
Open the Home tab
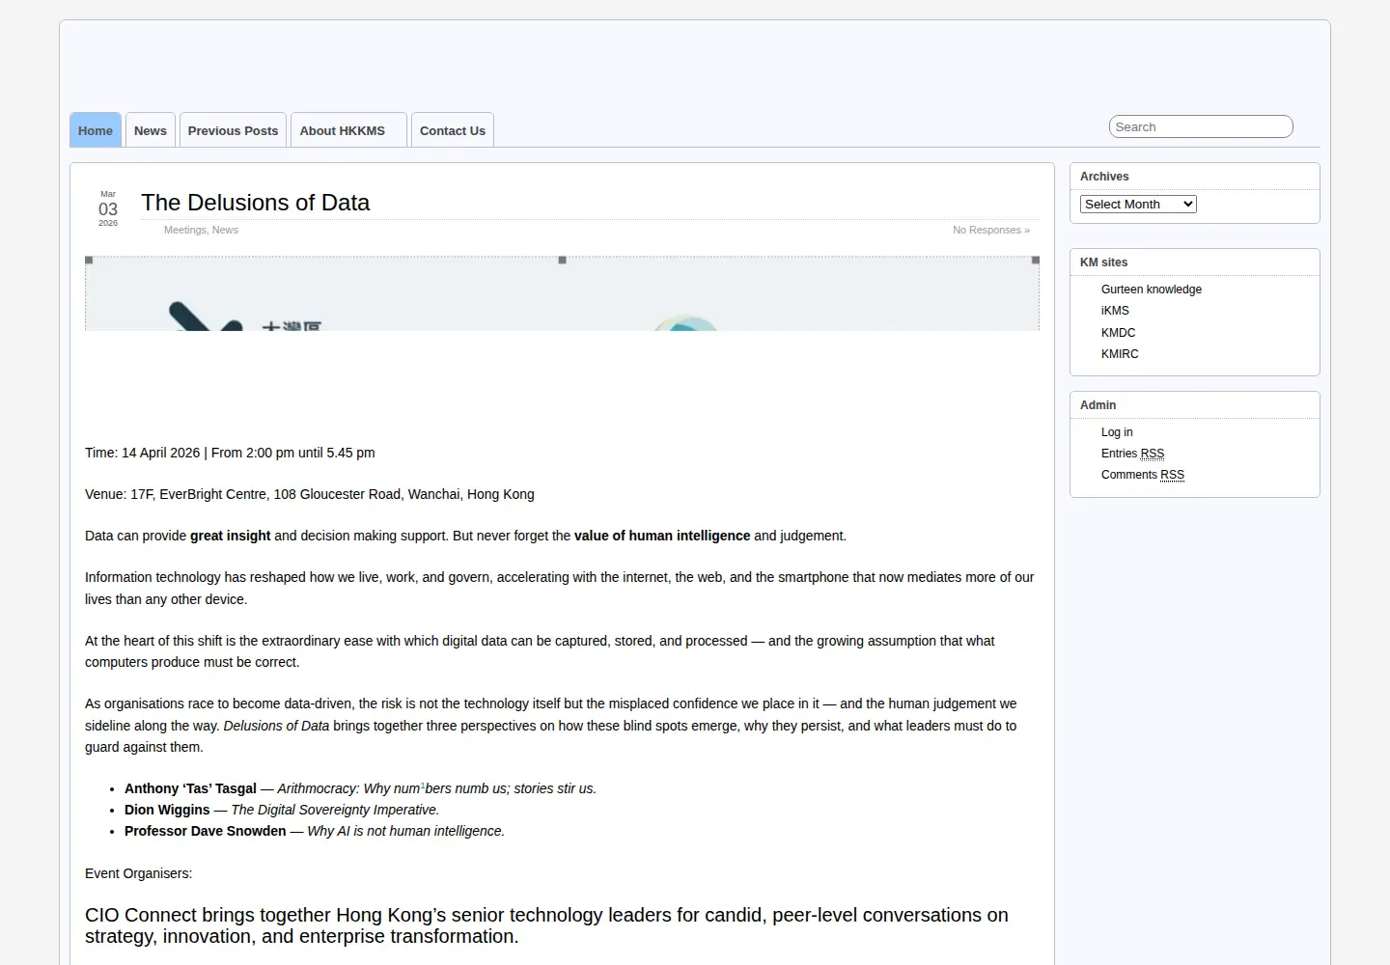tap(96, 130)
